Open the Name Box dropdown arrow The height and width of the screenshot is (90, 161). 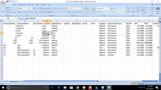(17, 18)
